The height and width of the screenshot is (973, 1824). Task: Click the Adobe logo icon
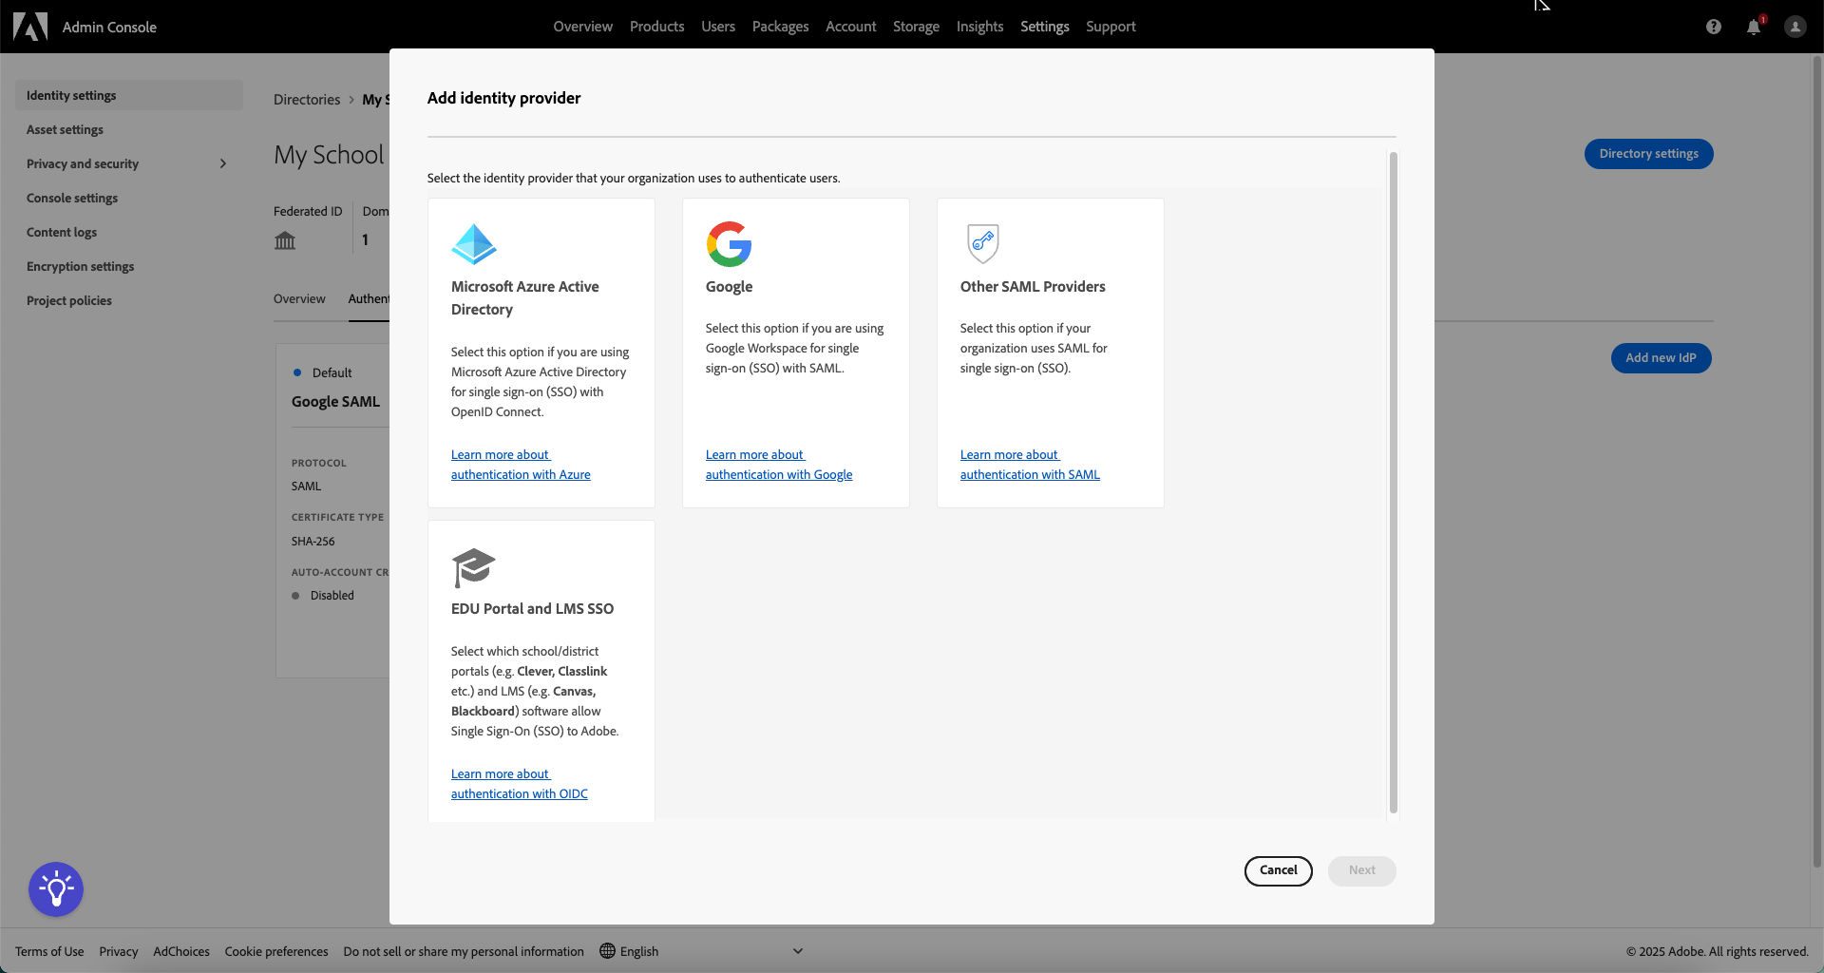tap(30, 27)
